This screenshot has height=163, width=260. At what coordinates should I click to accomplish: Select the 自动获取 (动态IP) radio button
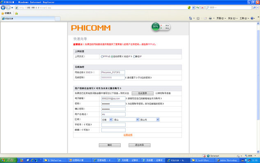tap(112, 57)
